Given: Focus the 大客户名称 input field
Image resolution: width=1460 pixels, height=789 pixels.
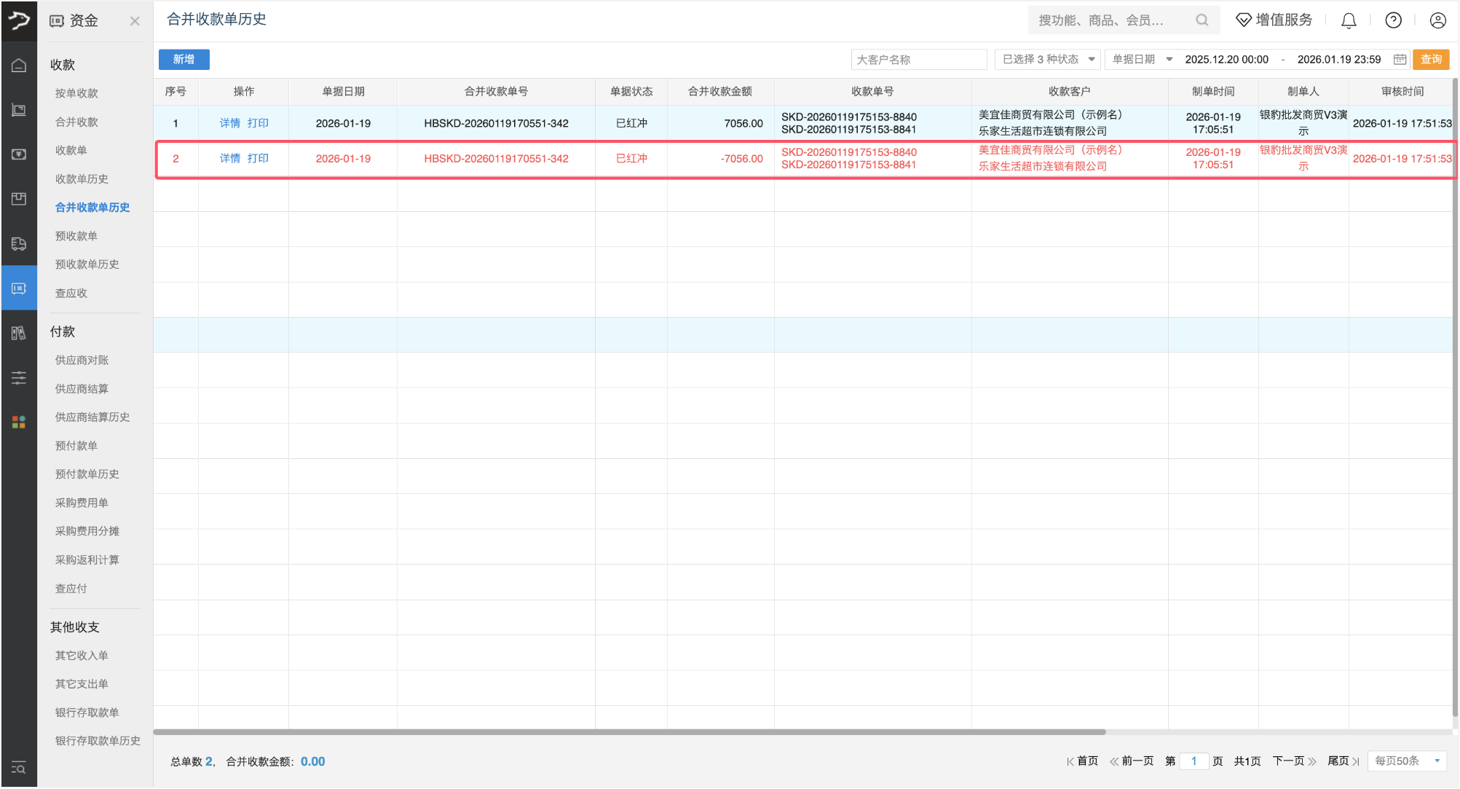Looking at the screenshot, I should (918, 60).
